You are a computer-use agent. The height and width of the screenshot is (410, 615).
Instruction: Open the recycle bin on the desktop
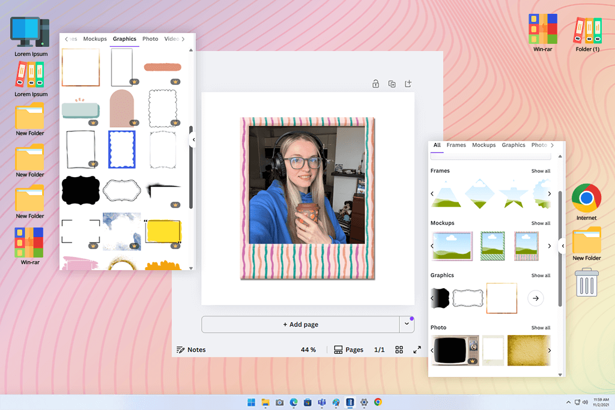click(587, 282)
